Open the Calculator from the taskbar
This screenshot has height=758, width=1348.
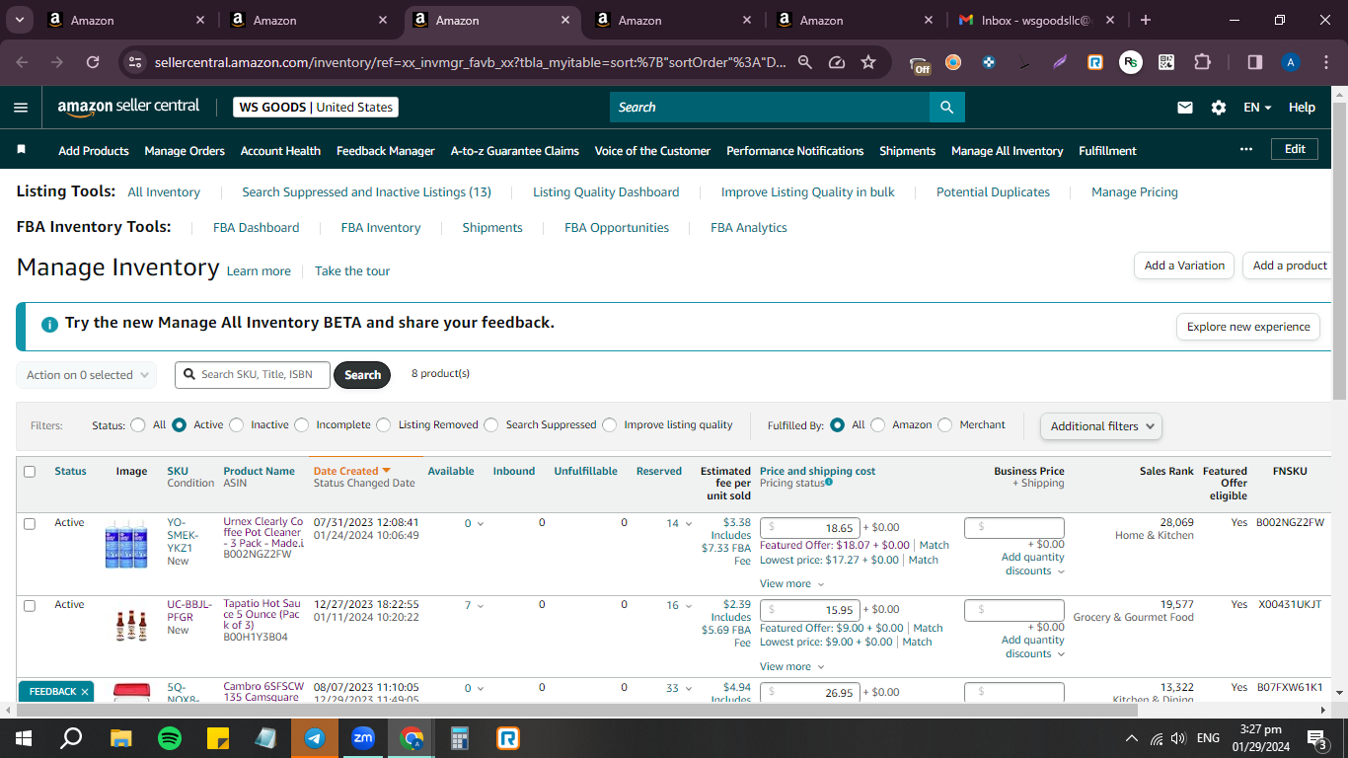460,737
